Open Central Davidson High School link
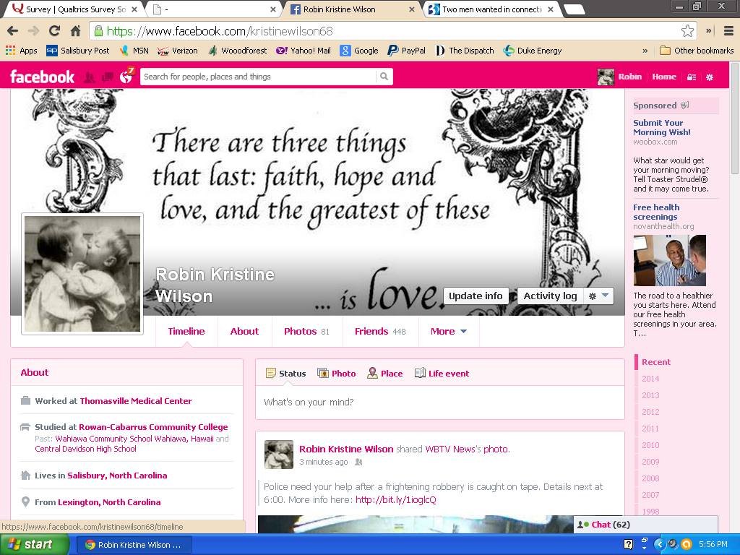 (85, 449)
